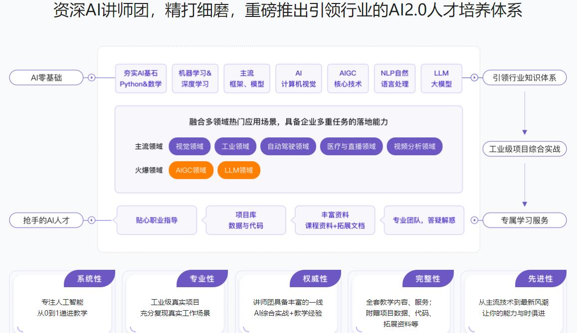Select the AI零基础 pill
The image size is (577, 333).
tap(46, 78)
